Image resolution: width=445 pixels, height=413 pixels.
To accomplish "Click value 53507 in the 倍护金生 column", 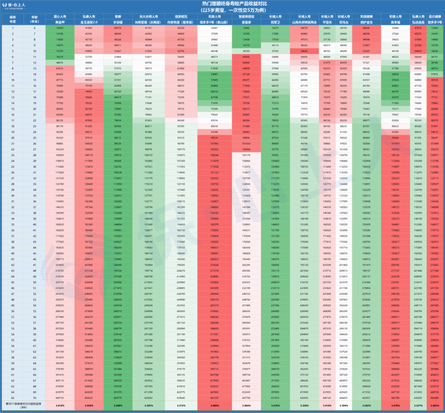I will (x=366, y=51).
